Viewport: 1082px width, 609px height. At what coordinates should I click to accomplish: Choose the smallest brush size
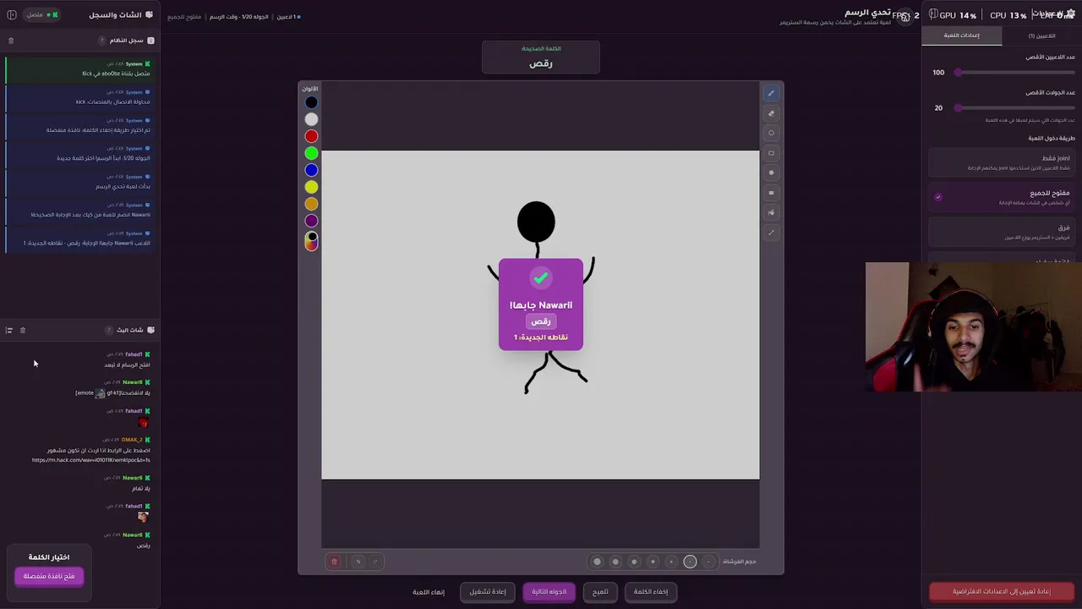[x=708, y=562]
